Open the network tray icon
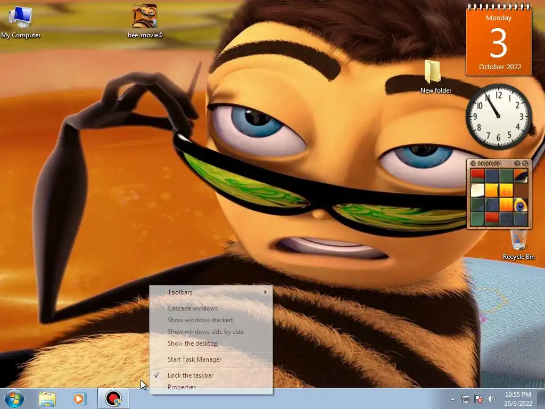The image size is (545, 409). coord(465,399)
